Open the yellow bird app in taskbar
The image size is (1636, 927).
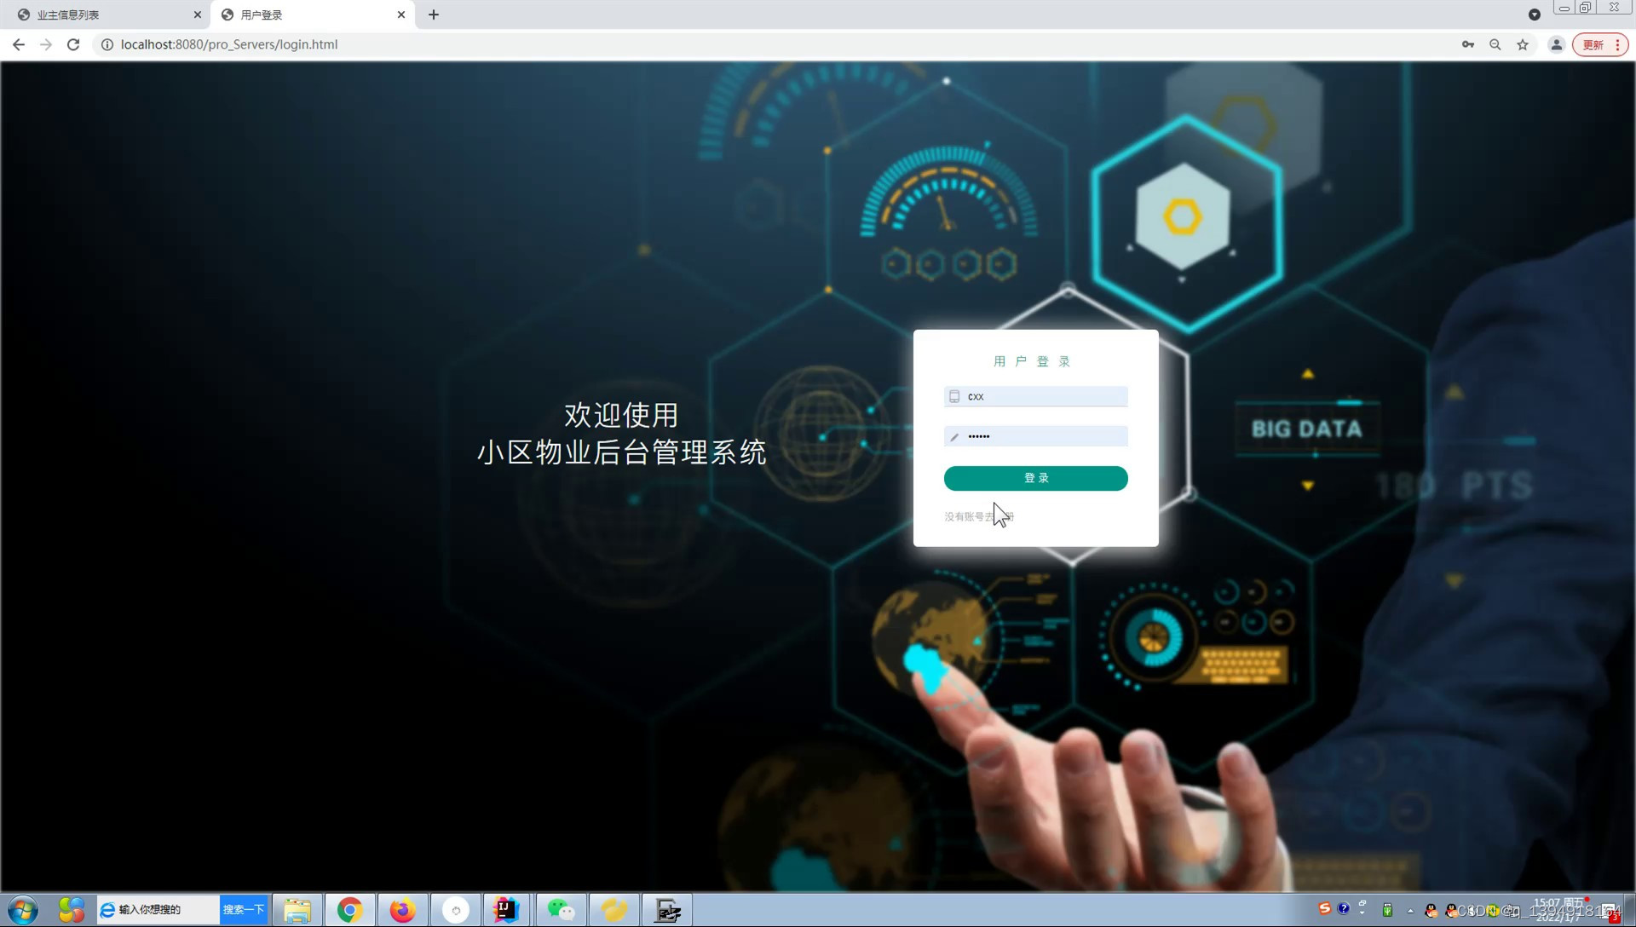coord(613,910)
